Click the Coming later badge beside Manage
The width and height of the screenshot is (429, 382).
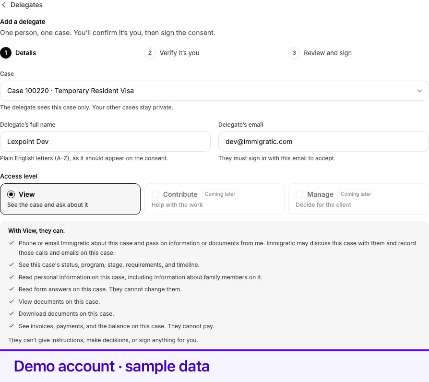(x=356, y=194)
